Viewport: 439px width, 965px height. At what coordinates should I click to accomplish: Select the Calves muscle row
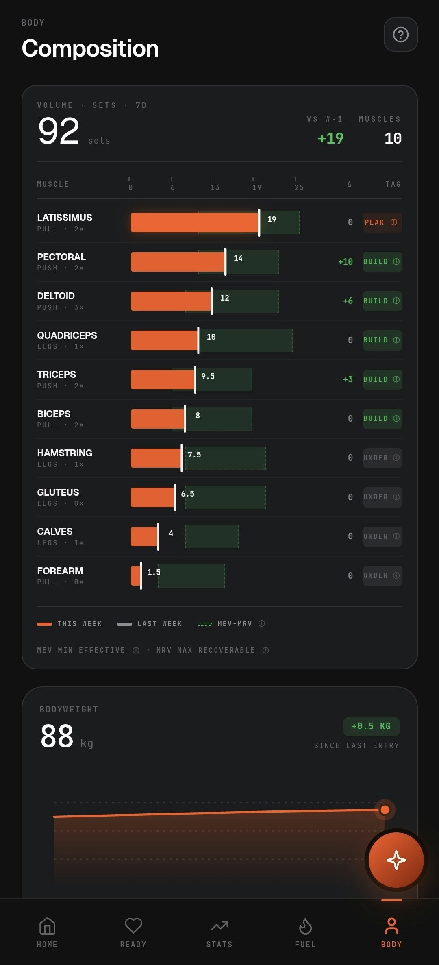[x=219, y=537]
